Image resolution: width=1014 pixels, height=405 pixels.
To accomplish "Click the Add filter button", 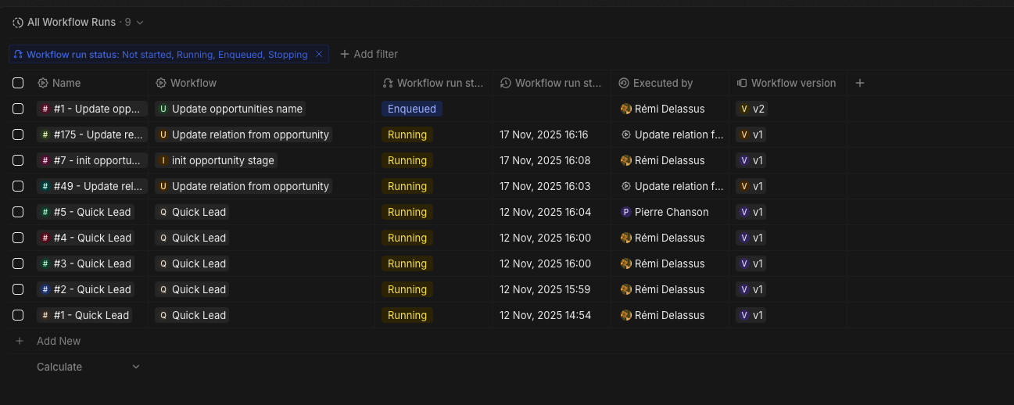I will (x=369, y=55).
